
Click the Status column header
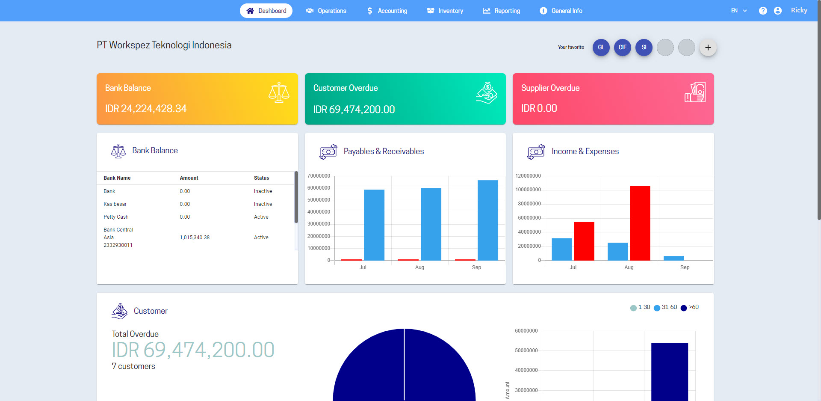[262, 178]
